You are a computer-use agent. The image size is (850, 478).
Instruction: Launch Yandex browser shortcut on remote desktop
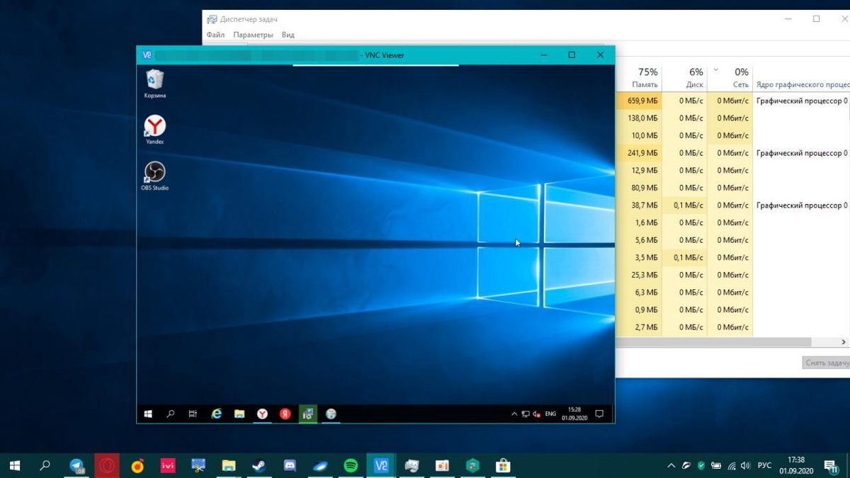(154, 130)
